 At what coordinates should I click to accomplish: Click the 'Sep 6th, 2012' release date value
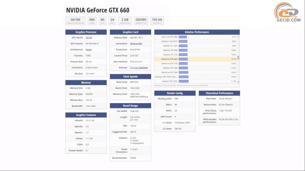136,38
